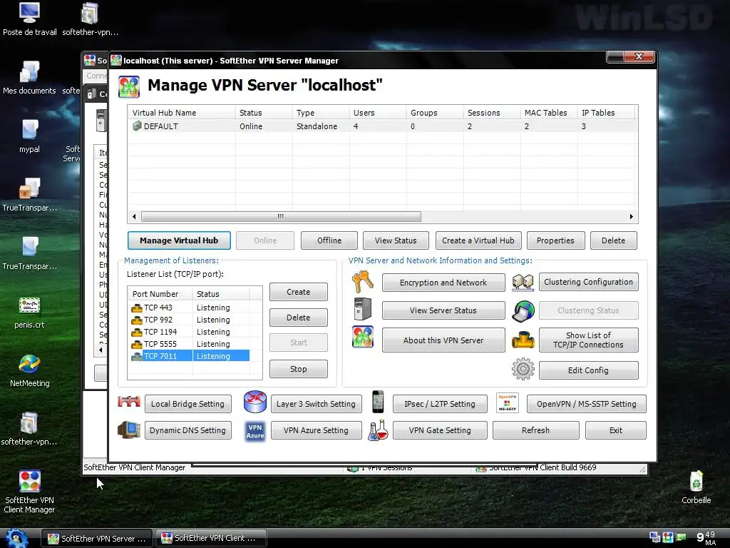730x548 pixels.
Task: Delete the selected listener
Action: click(x=299, y=318)
